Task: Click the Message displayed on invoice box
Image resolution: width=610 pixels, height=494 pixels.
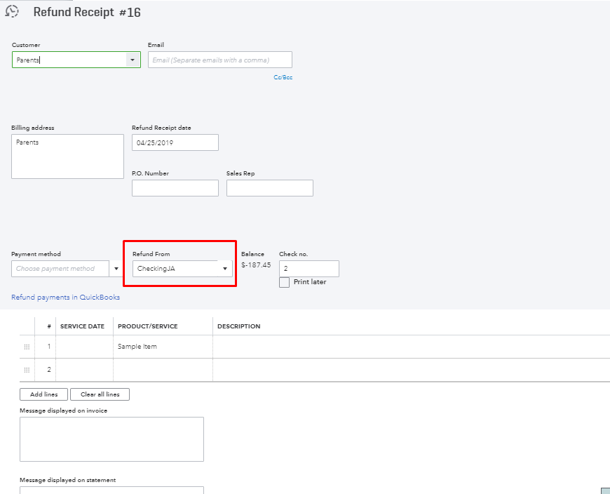Action: click(111, 439)
